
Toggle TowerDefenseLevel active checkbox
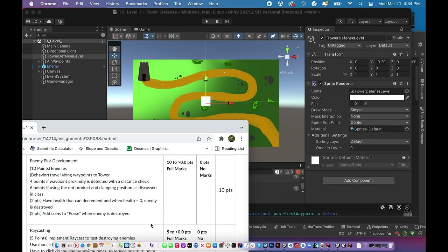322,38
